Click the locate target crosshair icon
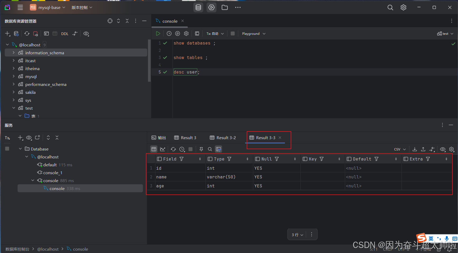The width and height of the screenshot is (458, 253). 110,21
